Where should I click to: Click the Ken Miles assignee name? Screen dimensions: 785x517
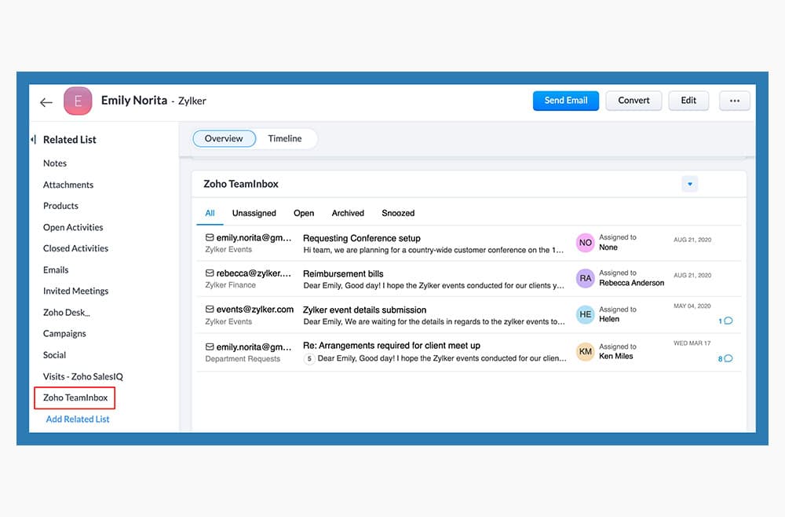(615, 356)
